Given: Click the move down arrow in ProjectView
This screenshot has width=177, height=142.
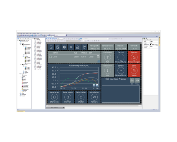Looking at the screenshot, I should [28, 39].
